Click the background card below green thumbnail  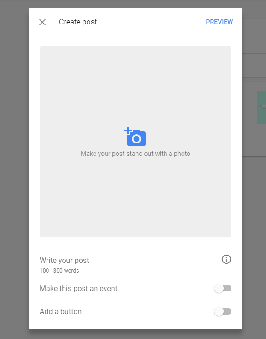pos(254,144)
